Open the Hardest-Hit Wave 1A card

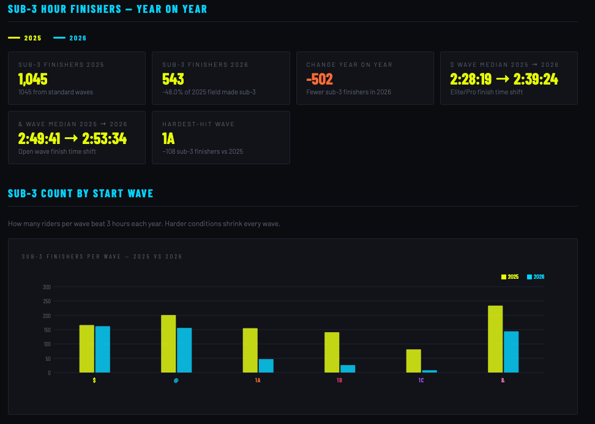click(220, 137)
